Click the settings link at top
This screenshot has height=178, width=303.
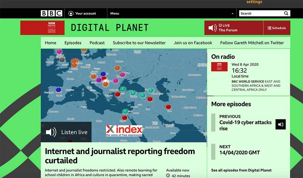[x=254, y=2]
